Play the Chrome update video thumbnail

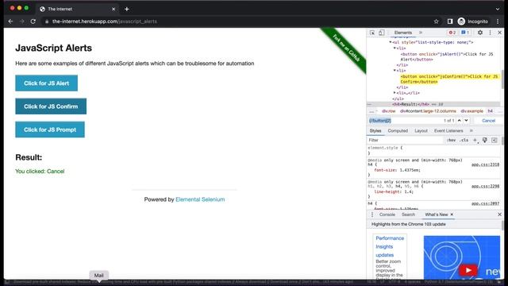tap(468, 270)
